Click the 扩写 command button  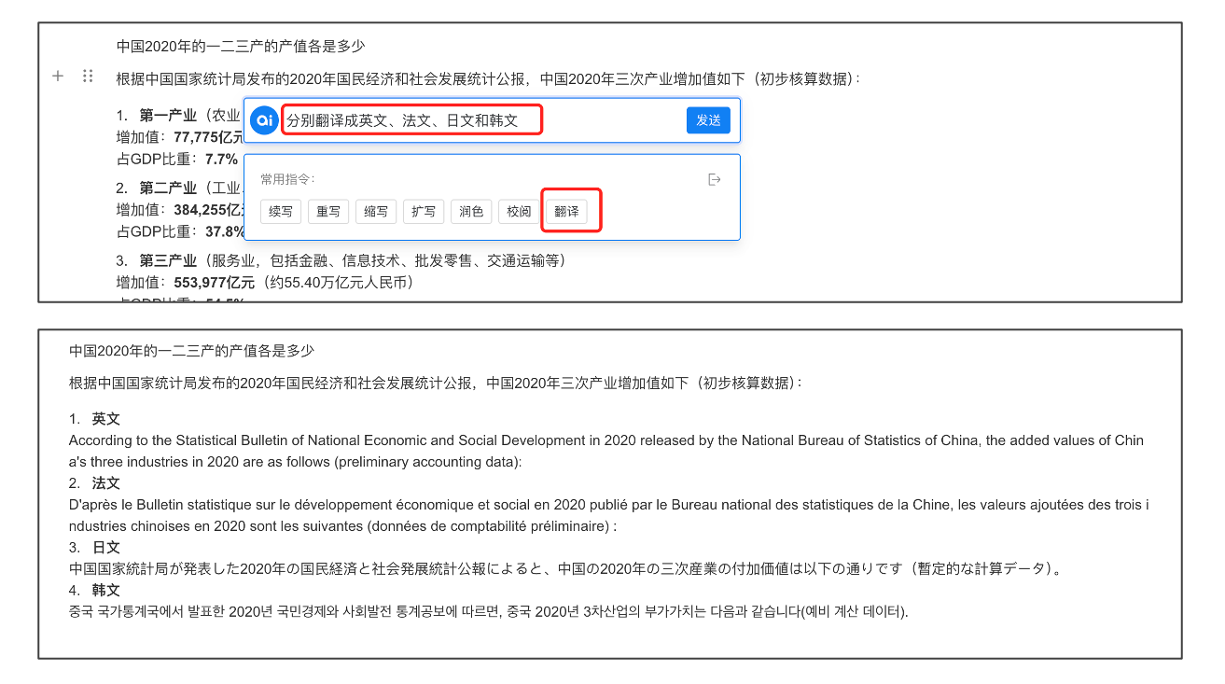[423, 212]
